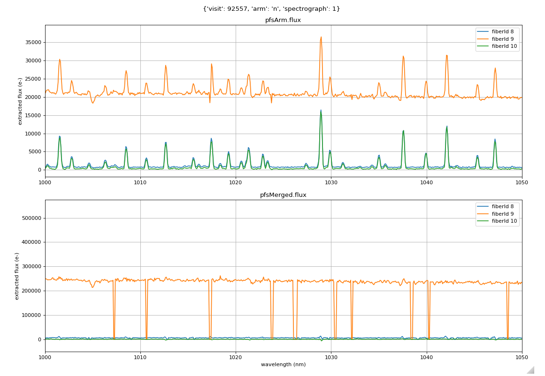Click the figure title with visit 92557

(x=271, y=8)
